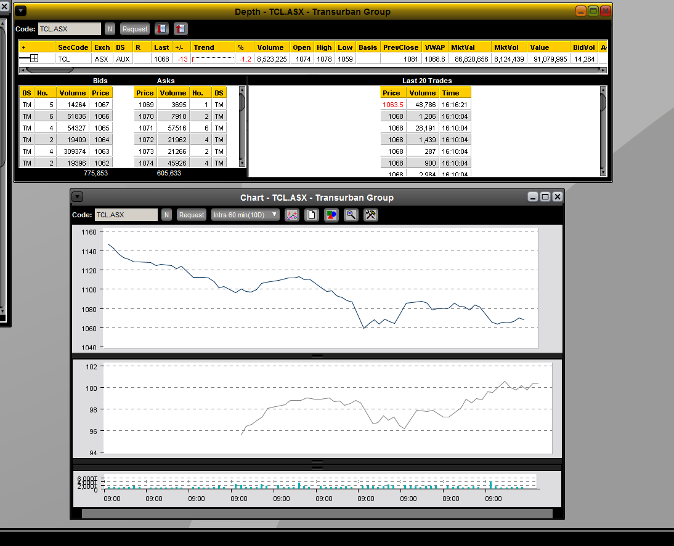674x546 pixels.
Task: Open the Intra 60 min(10D) interval dropdown
Action: [245, 215]
